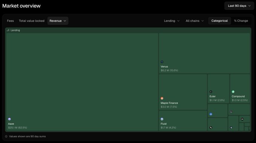Click the "Values shown are 90 day sums" note
Viewport: 256px width, 143px height.
(x=27, y=137)
